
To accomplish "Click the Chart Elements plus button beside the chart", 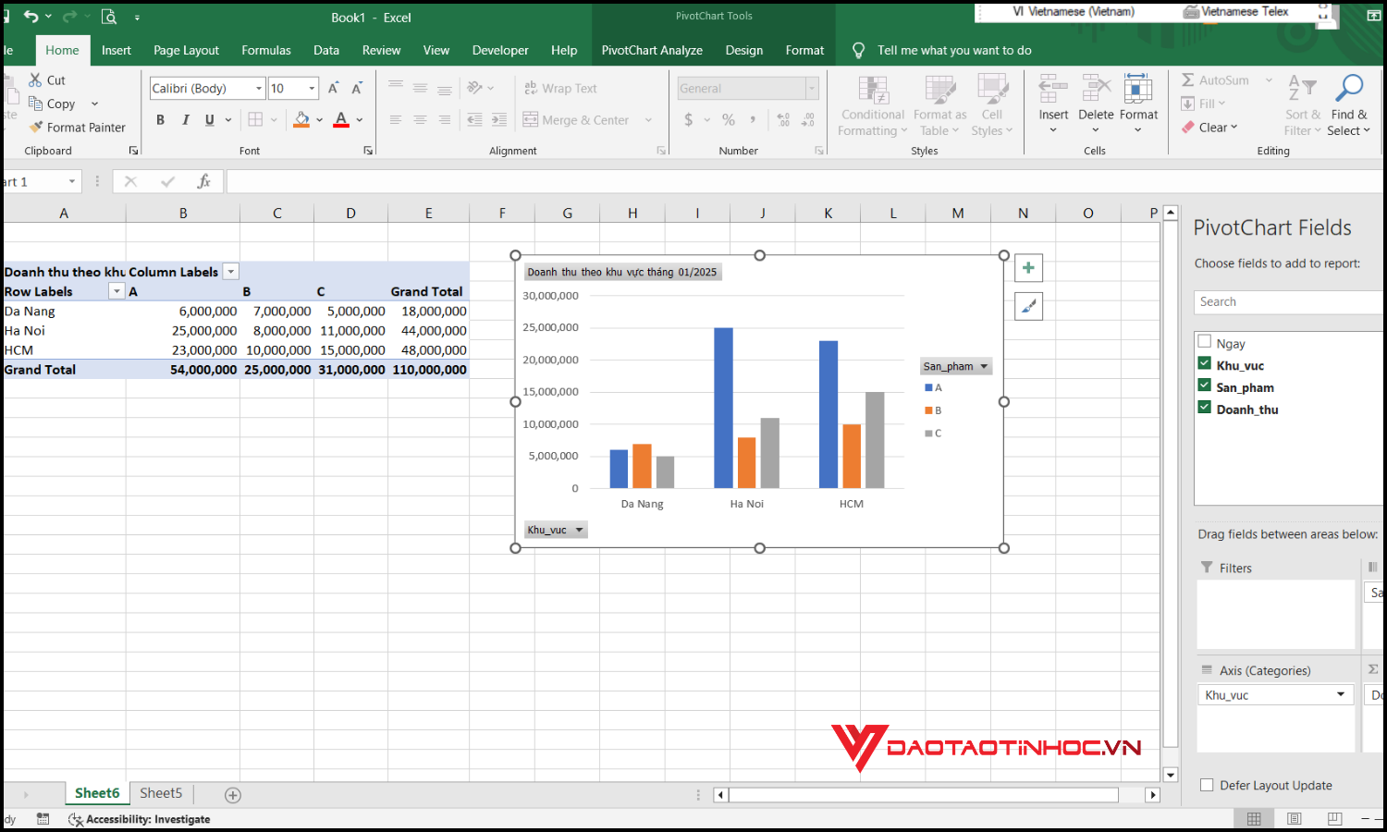I will 1027,267.
